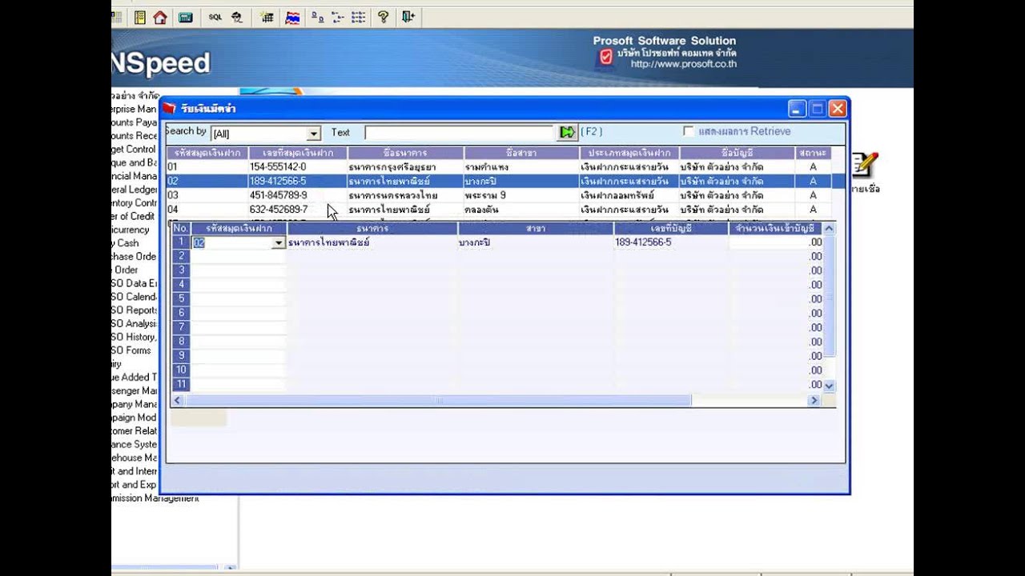The image size is (1025, 576).
Task: Click the ชื่อธนาคาร column header in the lookup list
Action: (x=405, y=153)
